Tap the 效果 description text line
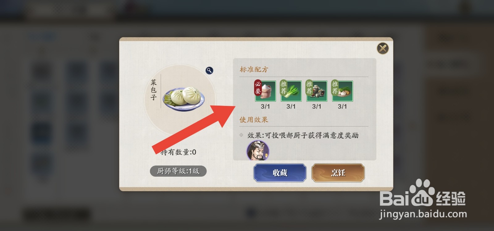 (x=303, y=135)
